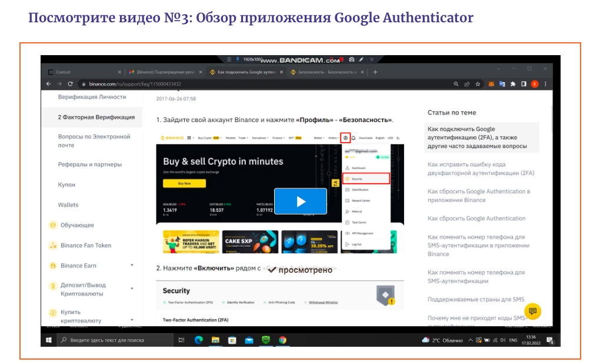Bookmark the page with the star icon
Viewport: 590px width, 362px height.
pyautogui.click(x=478, y=84)
